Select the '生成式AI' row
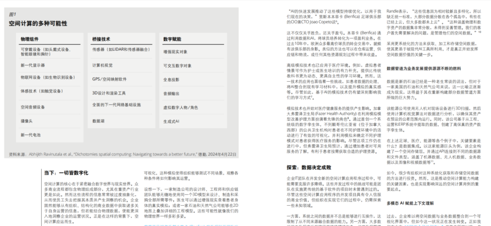The height and width of the screenshot is (226, 491). pyautogui.click(x=193, y=121)
